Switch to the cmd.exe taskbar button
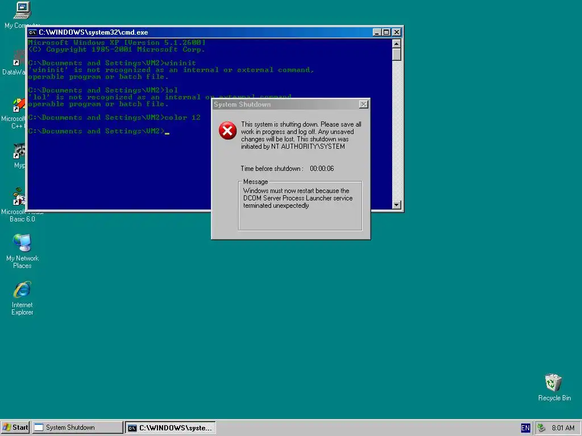This screenshot has width=582, height=436. (171, 427)
